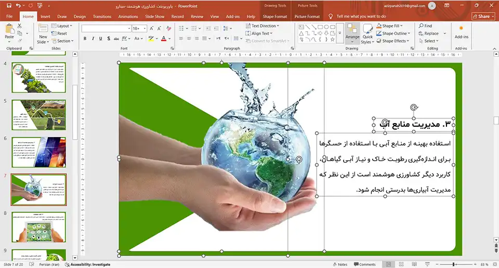Image resolution: width=499 pixels, height=268 pixels.
Task: Expand the shapes gallery More arrow
Action: click(340, 33)
